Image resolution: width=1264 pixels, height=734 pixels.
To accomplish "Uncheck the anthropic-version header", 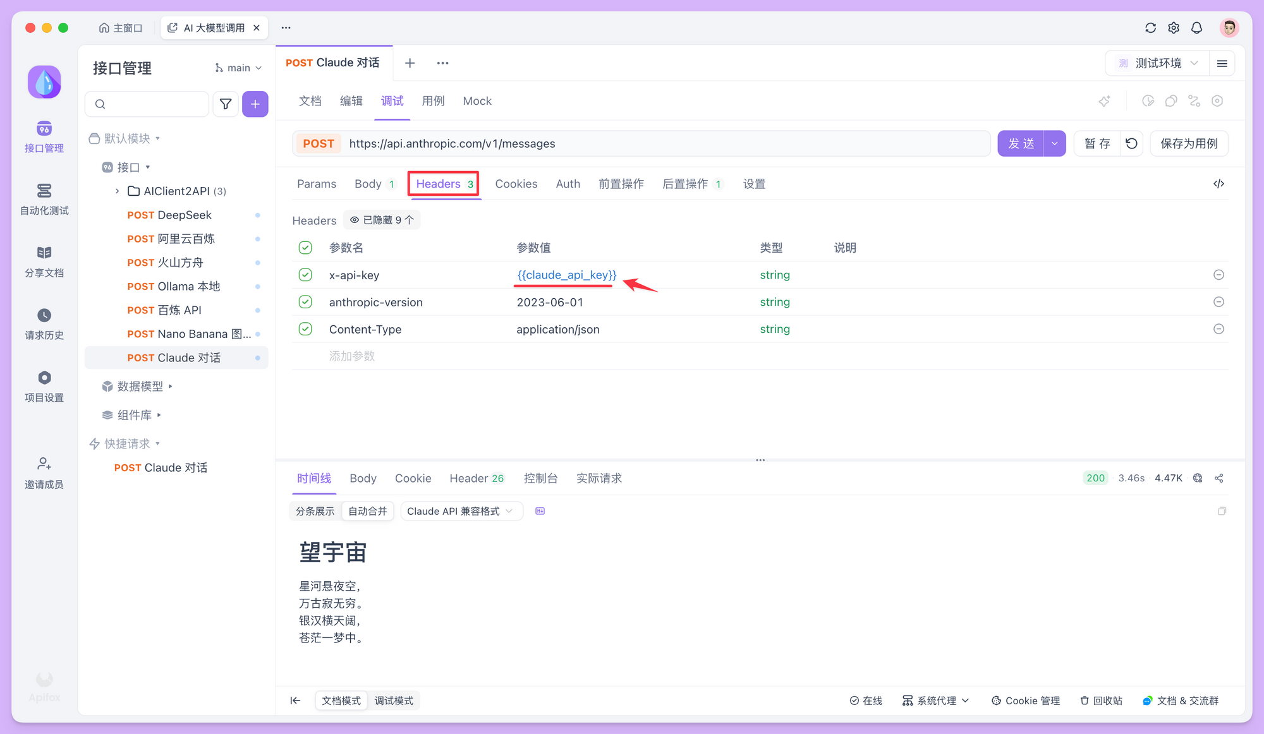I will point(305,302).
